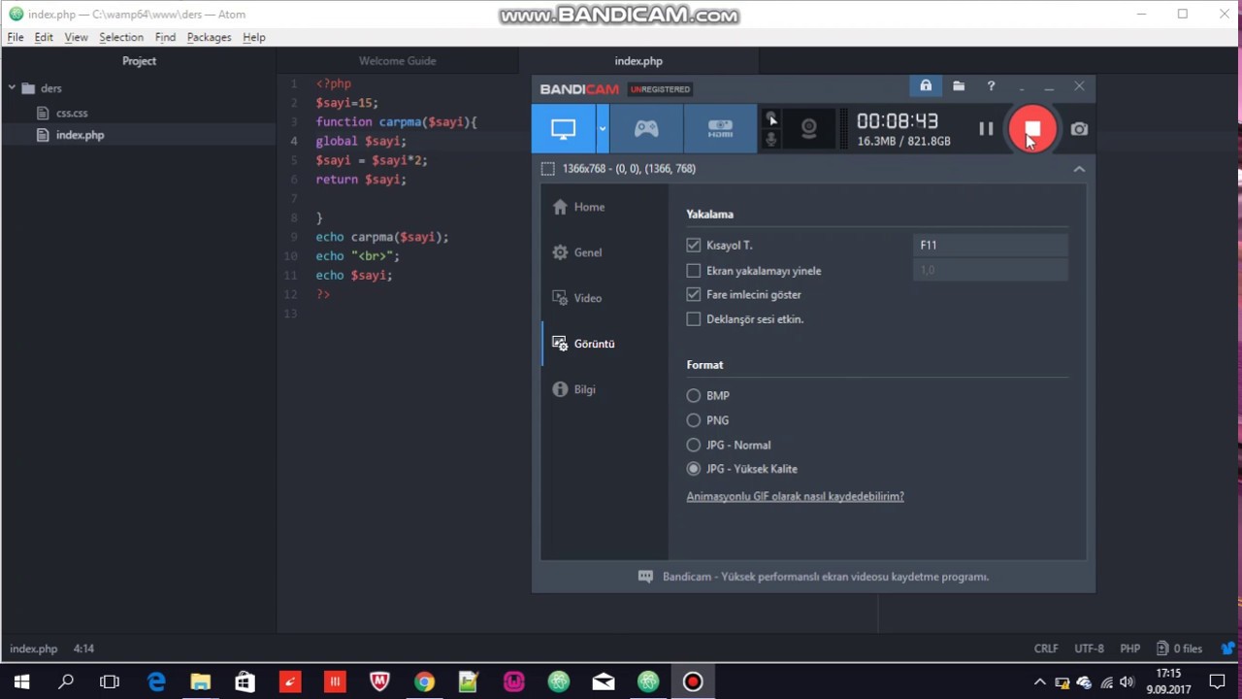Toggle Bandicam webcam overlay icon
1242x699 pixels.
click(x=808, y=128)
